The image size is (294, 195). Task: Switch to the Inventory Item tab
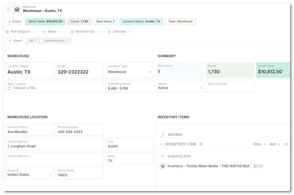(56, 41)
